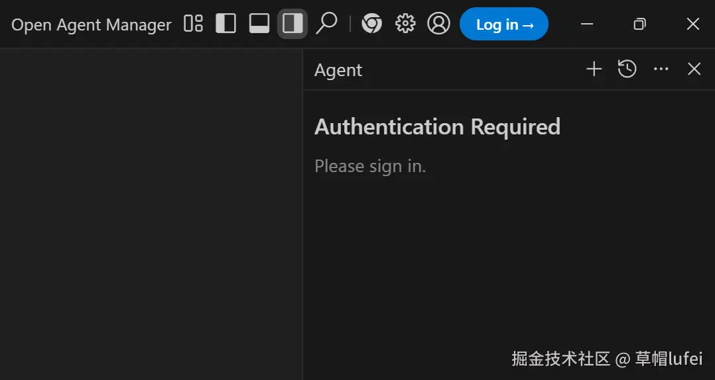Click the 'Please sign in.' message
The width and height of the screenshot is (715, 380).
(x=370, y=166)
